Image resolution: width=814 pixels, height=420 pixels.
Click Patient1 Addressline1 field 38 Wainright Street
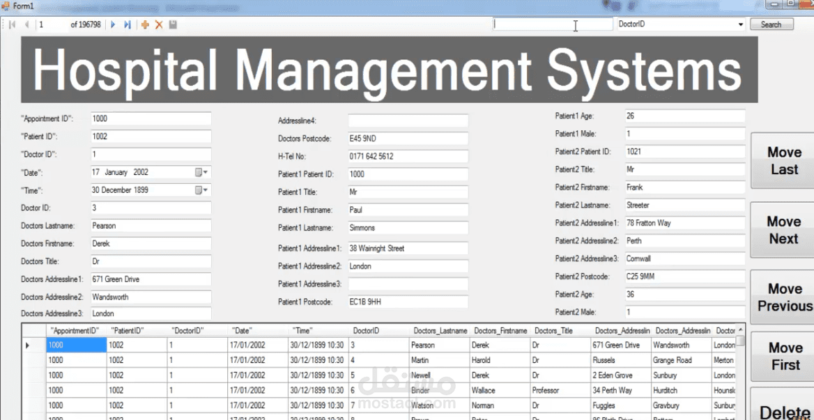pos(408,249)
